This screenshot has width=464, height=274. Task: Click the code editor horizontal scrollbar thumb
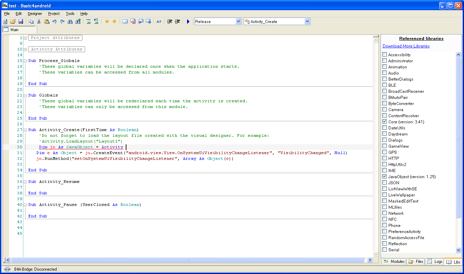click(x=188, y=260)
